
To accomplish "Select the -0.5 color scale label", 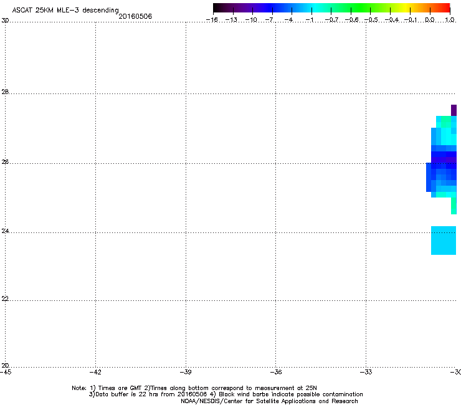I will pos(371,20).
